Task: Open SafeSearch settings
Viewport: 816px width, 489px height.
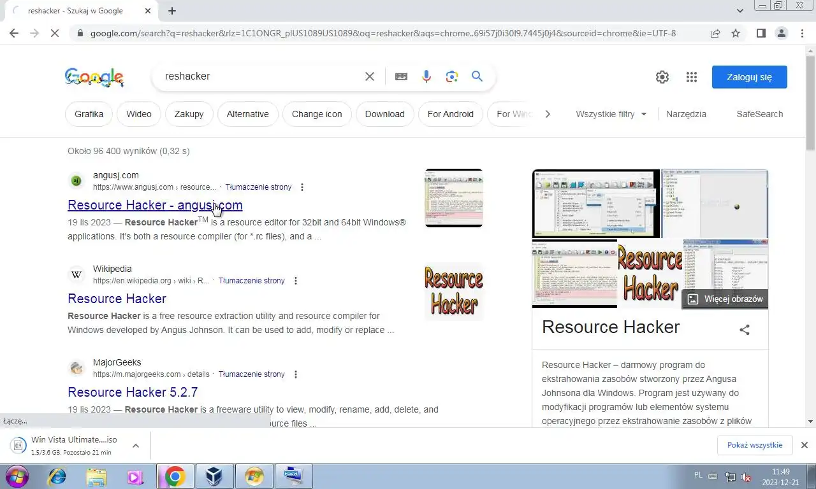Action: (759, 114)
